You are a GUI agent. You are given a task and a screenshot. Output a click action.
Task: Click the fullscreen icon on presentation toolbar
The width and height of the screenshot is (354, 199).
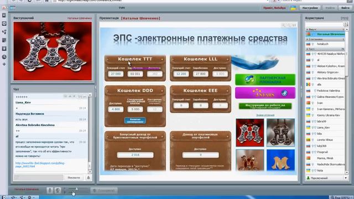(294, 25)
